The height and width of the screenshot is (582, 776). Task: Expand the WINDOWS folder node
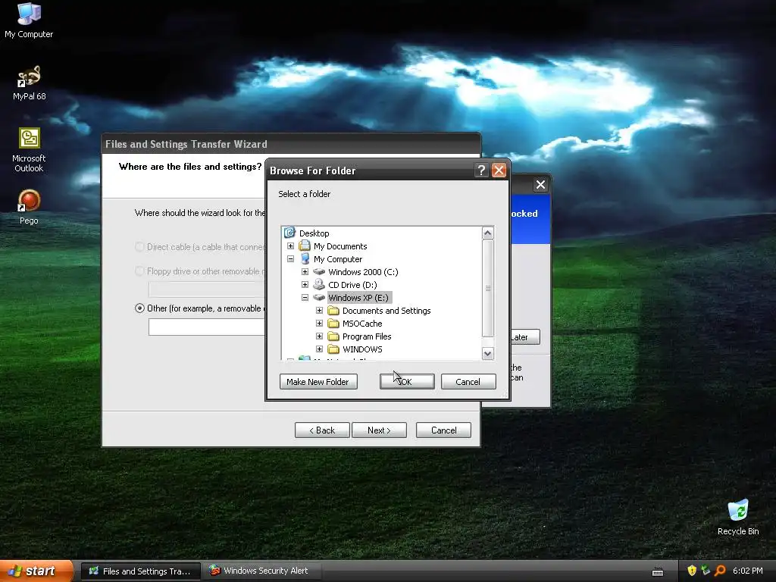coord(319,349)
